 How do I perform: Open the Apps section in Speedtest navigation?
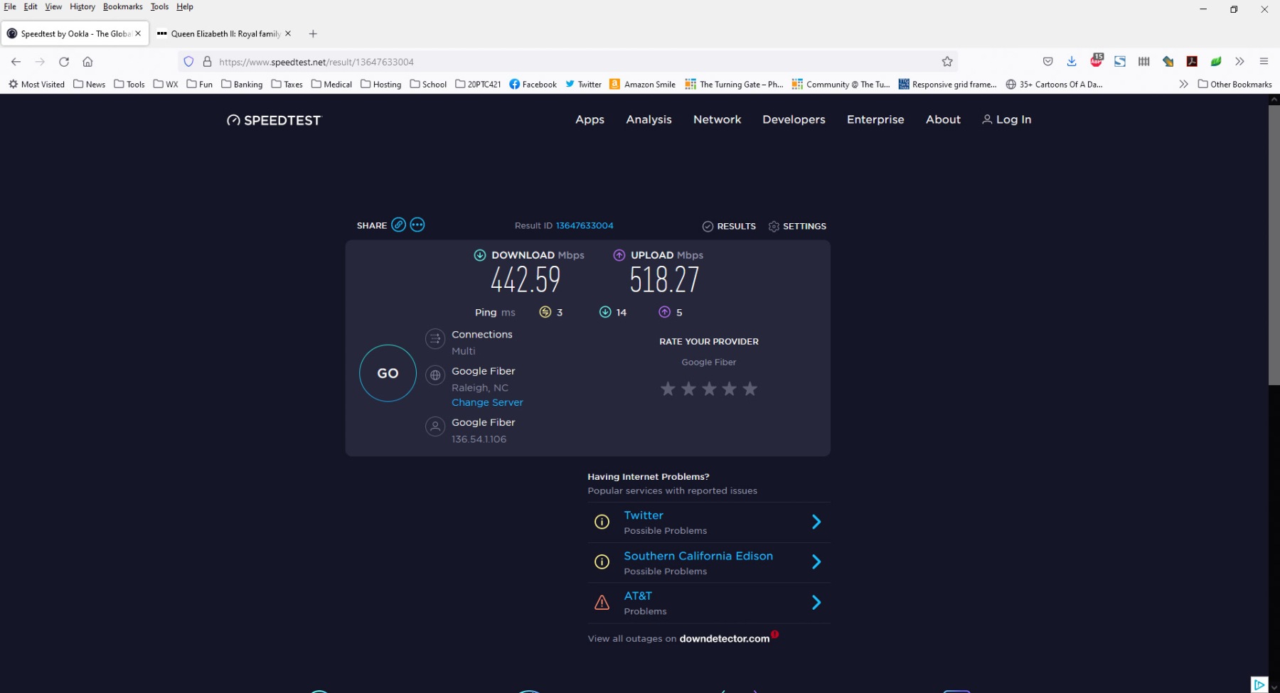tap(590, 119)
